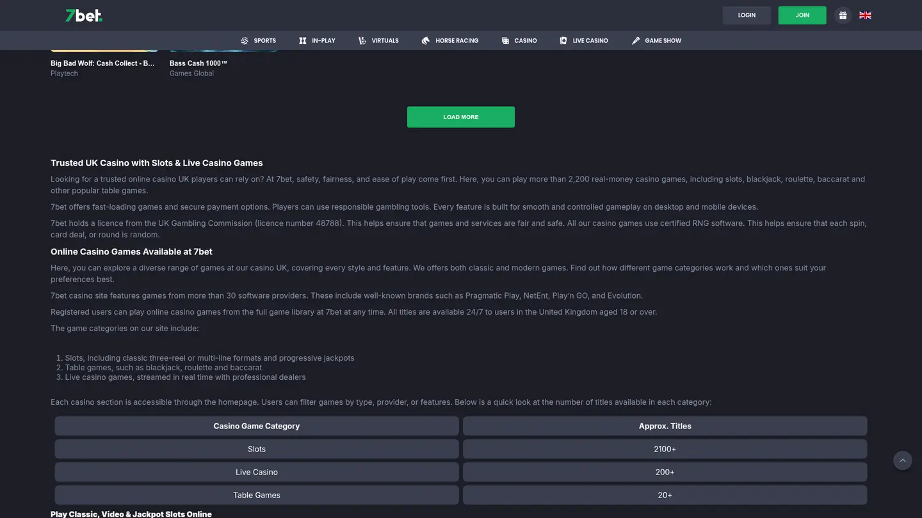Click the 200+ table cell

pos(665,472)
